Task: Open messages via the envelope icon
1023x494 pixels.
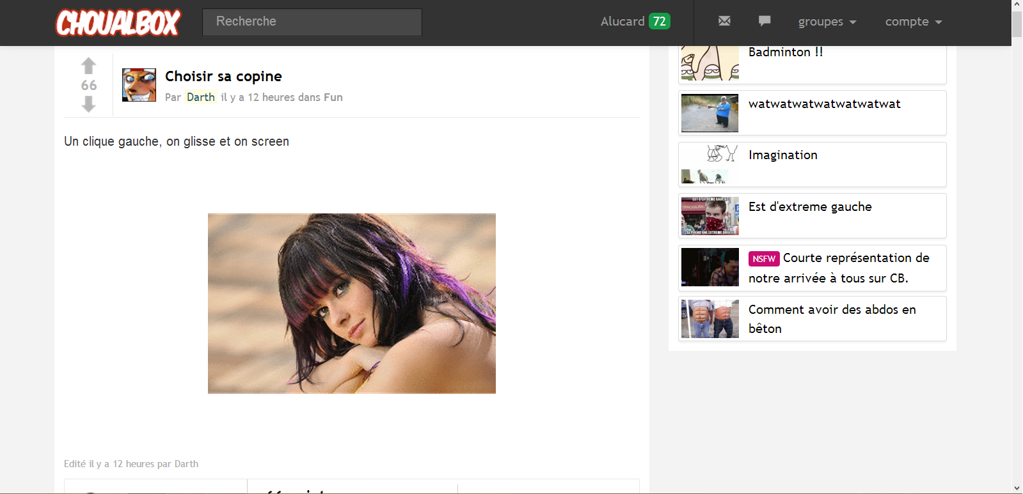Action: click(x=724, y=21)
